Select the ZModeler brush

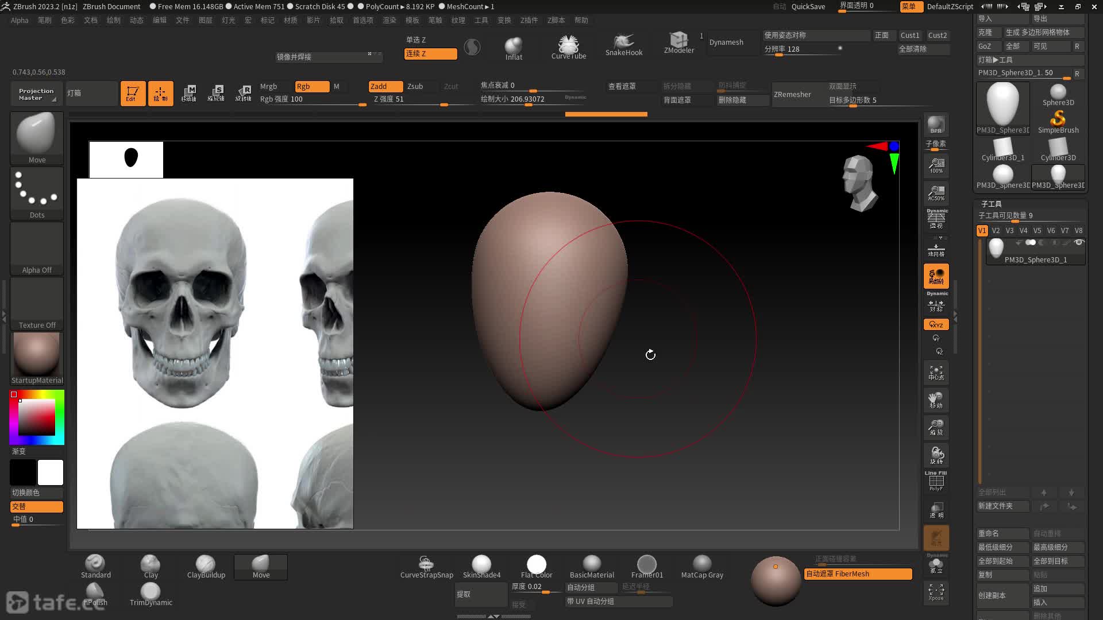pos(679,41)
